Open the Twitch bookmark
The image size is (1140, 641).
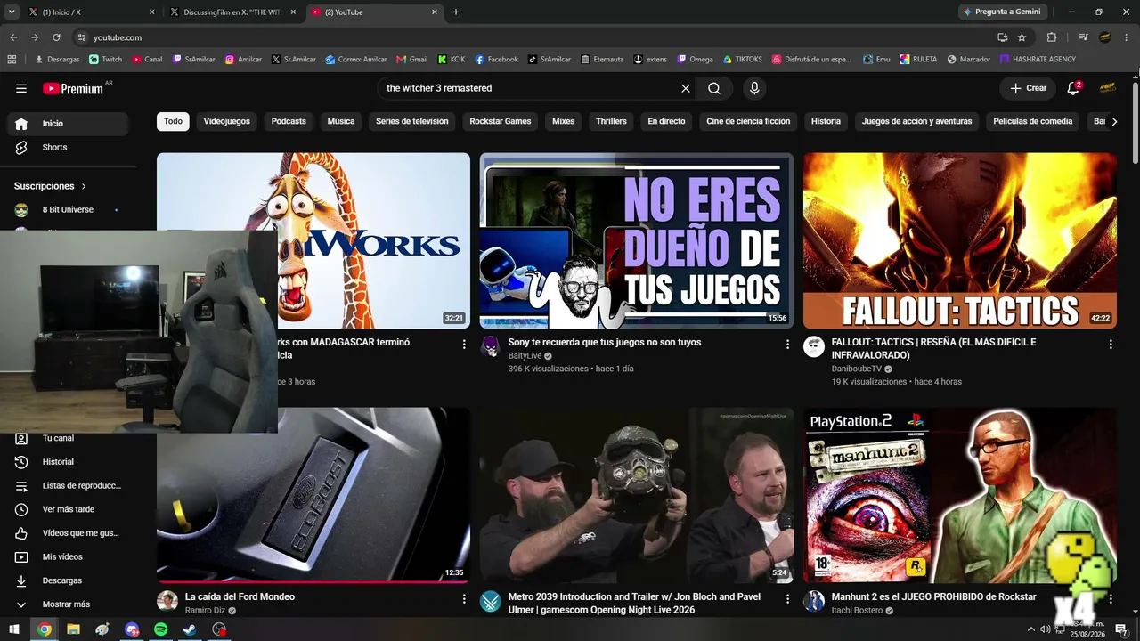coord(106,60)
